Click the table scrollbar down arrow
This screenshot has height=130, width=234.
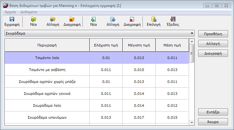pyautogui.click(x=192, y=122)
